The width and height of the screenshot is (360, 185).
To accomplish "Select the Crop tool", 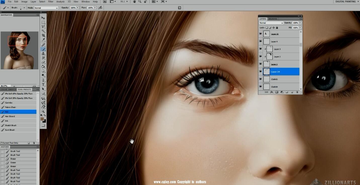I will tap(43, 35).
